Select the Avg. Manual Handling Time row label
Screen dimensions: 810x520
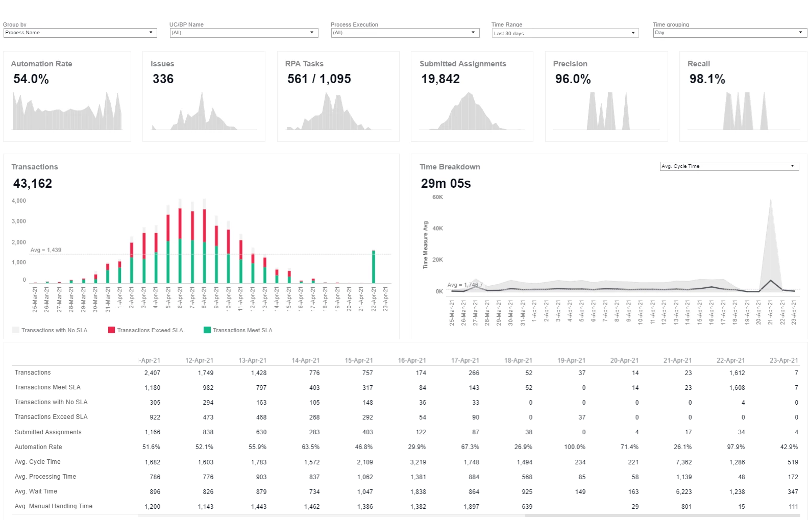pos(54,506)
